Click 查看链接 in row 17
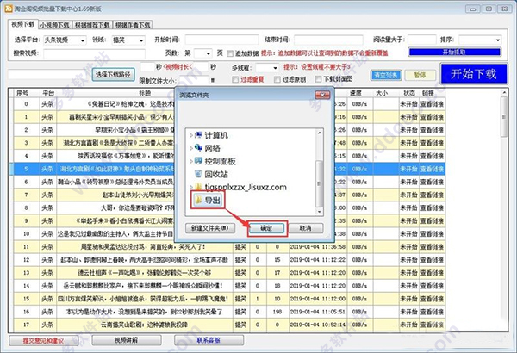This screenshot has height=353, width=517. [x=432, y=325]
